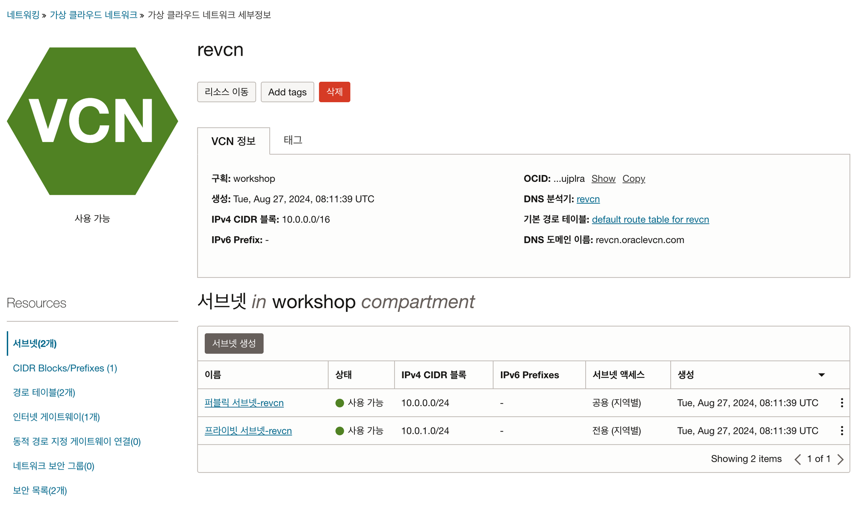Click the 리소스 이동 button
Viewport: 855px width, 510px height.
(x=226, y=92)
